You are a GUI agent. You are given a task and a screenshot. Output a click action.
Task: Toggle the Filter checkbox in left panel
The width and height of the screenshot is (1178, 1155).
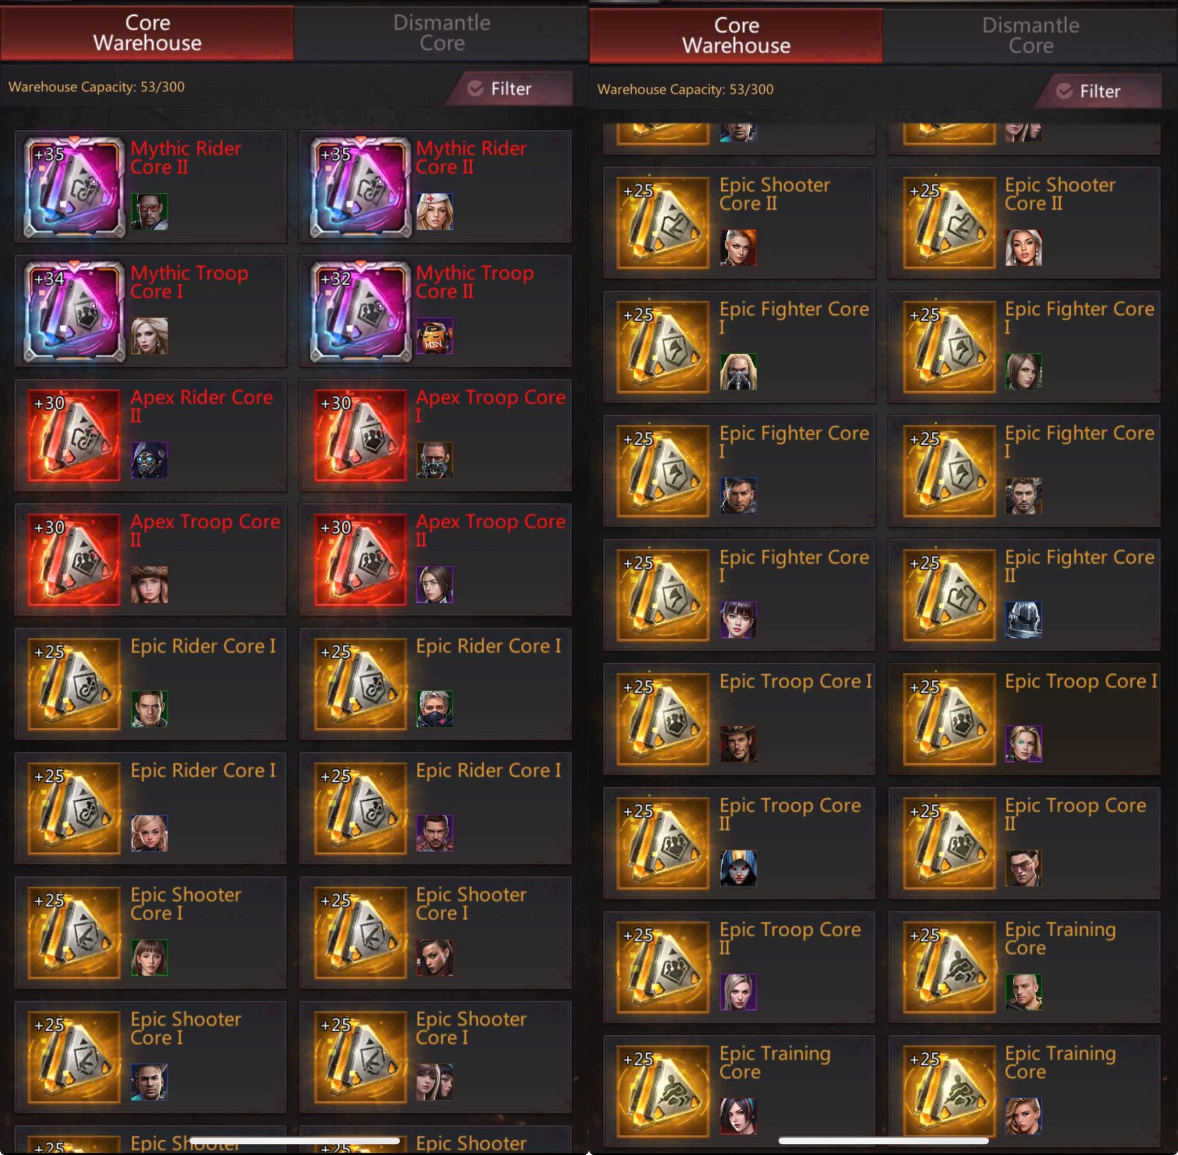[475, 88]
